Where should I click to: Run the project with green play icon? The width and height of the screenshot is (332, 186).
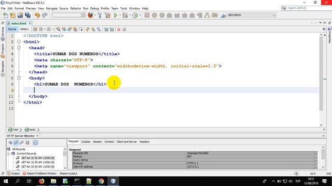116,15
